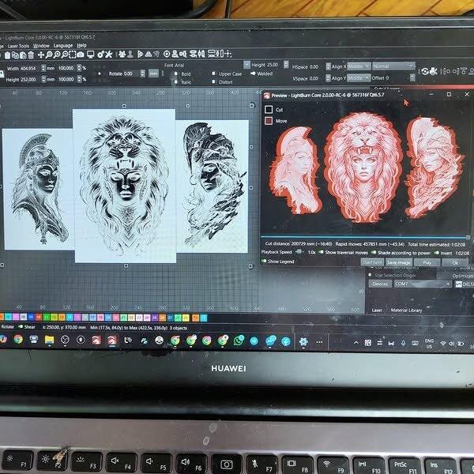Click the Offset stepper arrows
Image resolution: width=474 pixels, height=474 pixels.
click(x=412, y=78)
